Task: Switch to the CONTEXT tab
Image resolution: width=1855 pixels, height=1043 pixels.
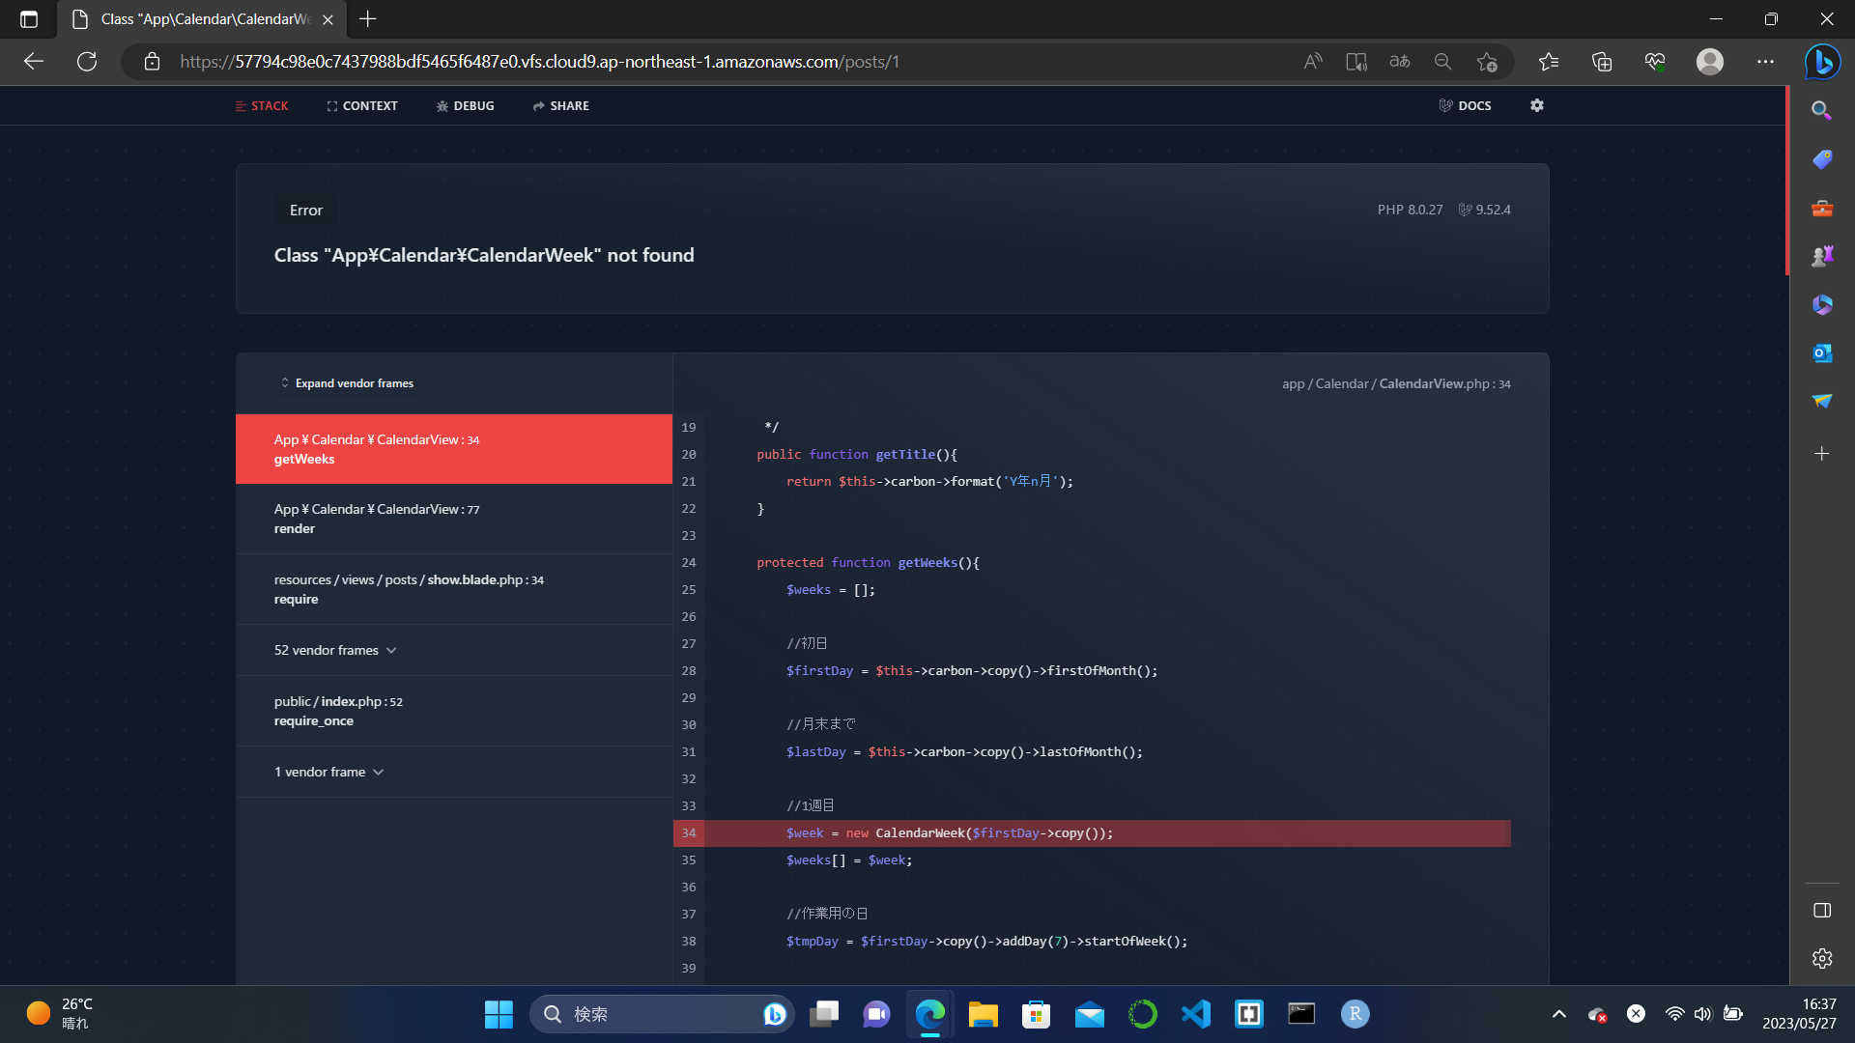Action: tap(362, 106)
